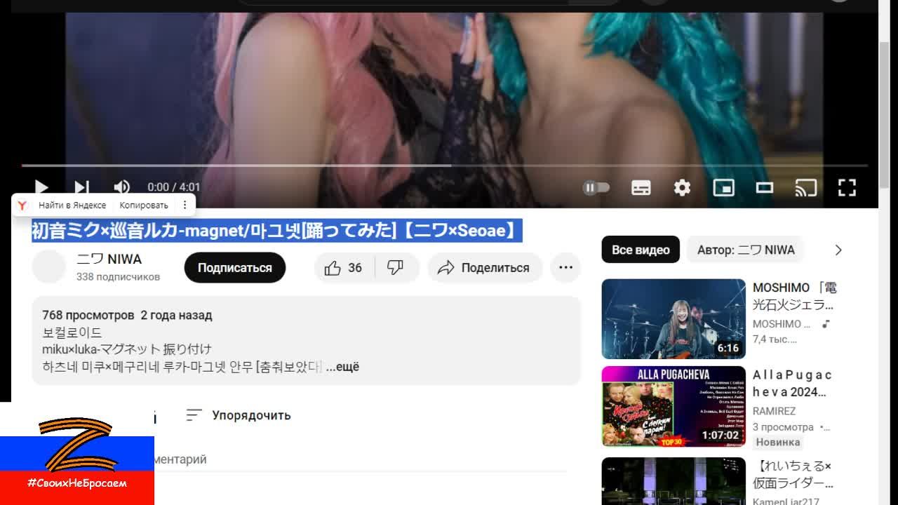The width and height of the screenshot is (898, 505).
Task: Show more chips with right chevron
Action: pyautogui.click(x=838, y=250)
